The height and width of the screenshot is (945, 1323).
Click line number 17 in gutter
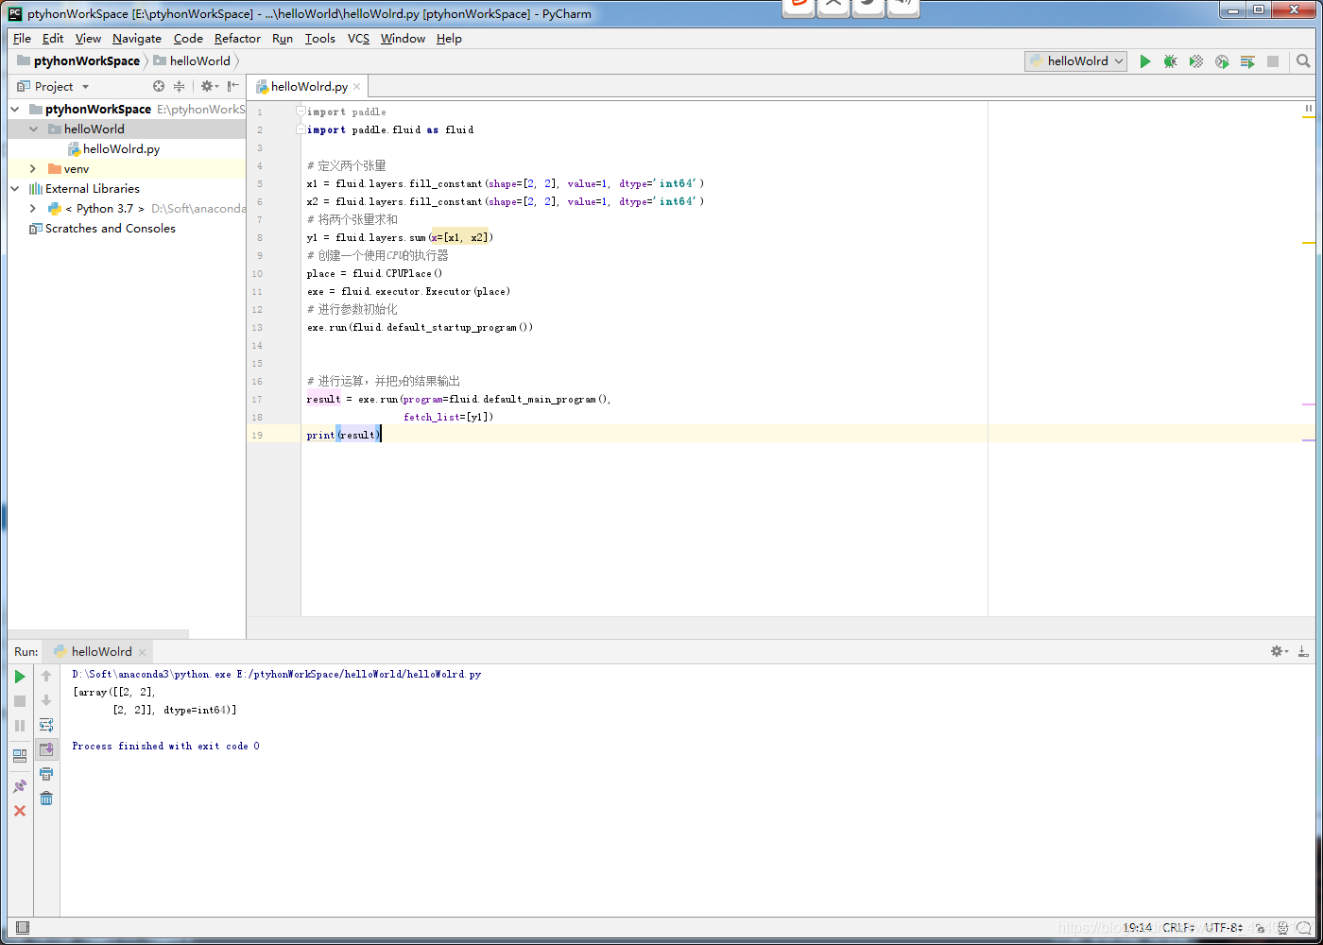(x=257, y=400)
